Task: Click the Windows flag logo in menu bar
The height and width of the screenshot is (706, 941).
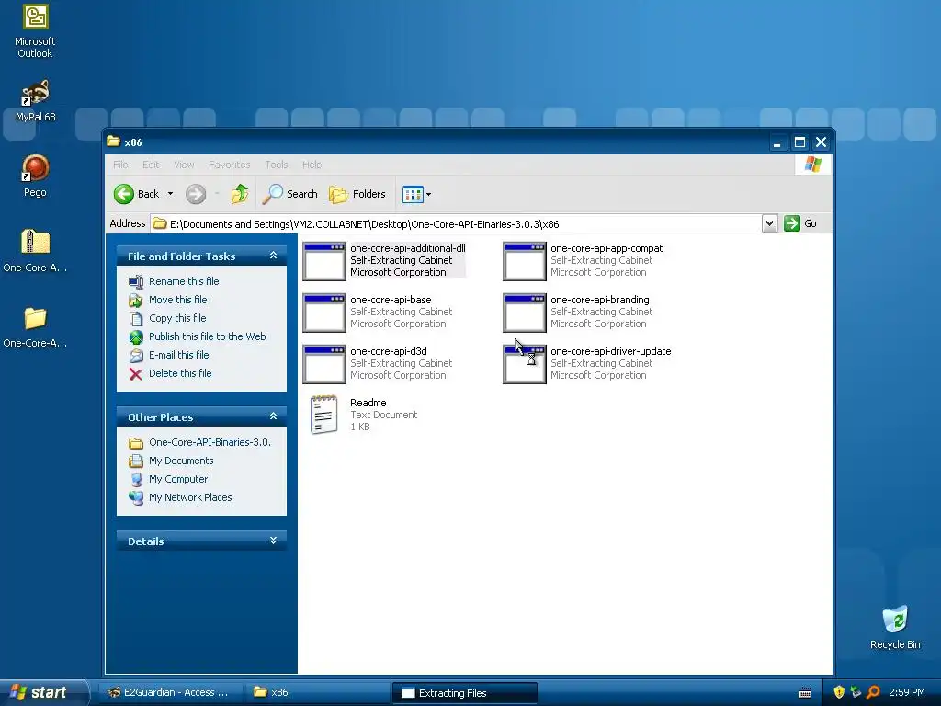Action: coord(813,165)
